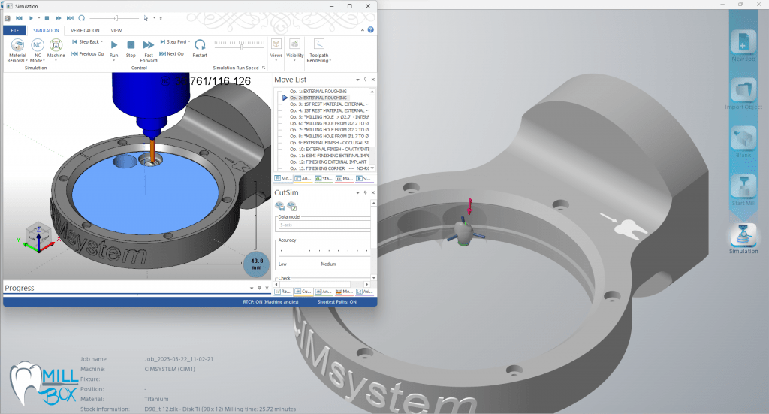Image resolution: width=769 pixels, height=414 pixels.
Task: Switch to the Me... bottom tab
Action: (344, 292)
